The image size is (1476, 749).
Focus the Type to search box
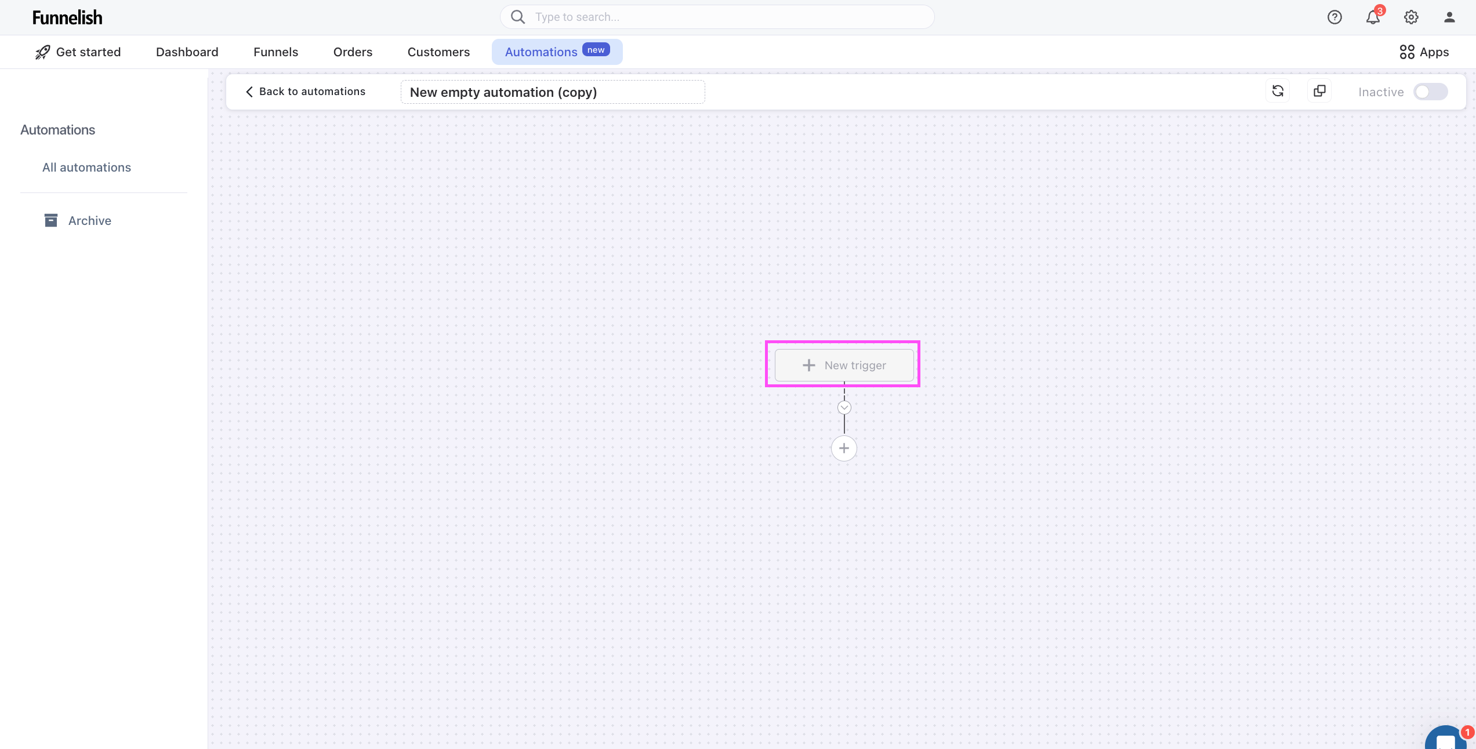point(717,17)
